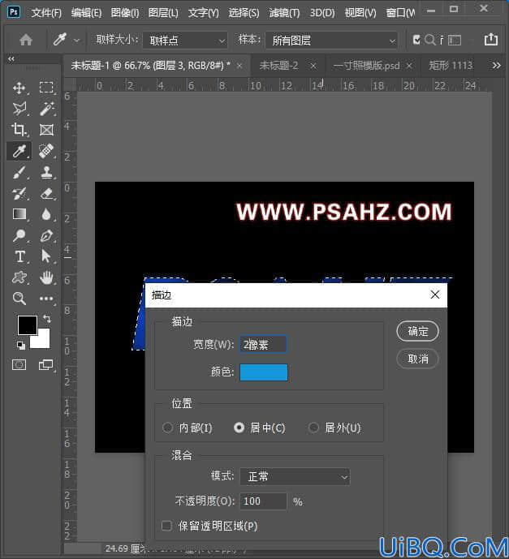Open the 编辑(E) Edit menu

pyautogui.click(x=86, y=13)
